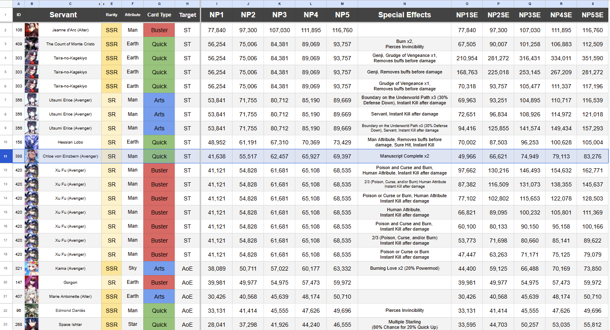This screenshot has height=330, width=610.
Task: Select the Attribute header cell
Action: [x=133, y=15]
